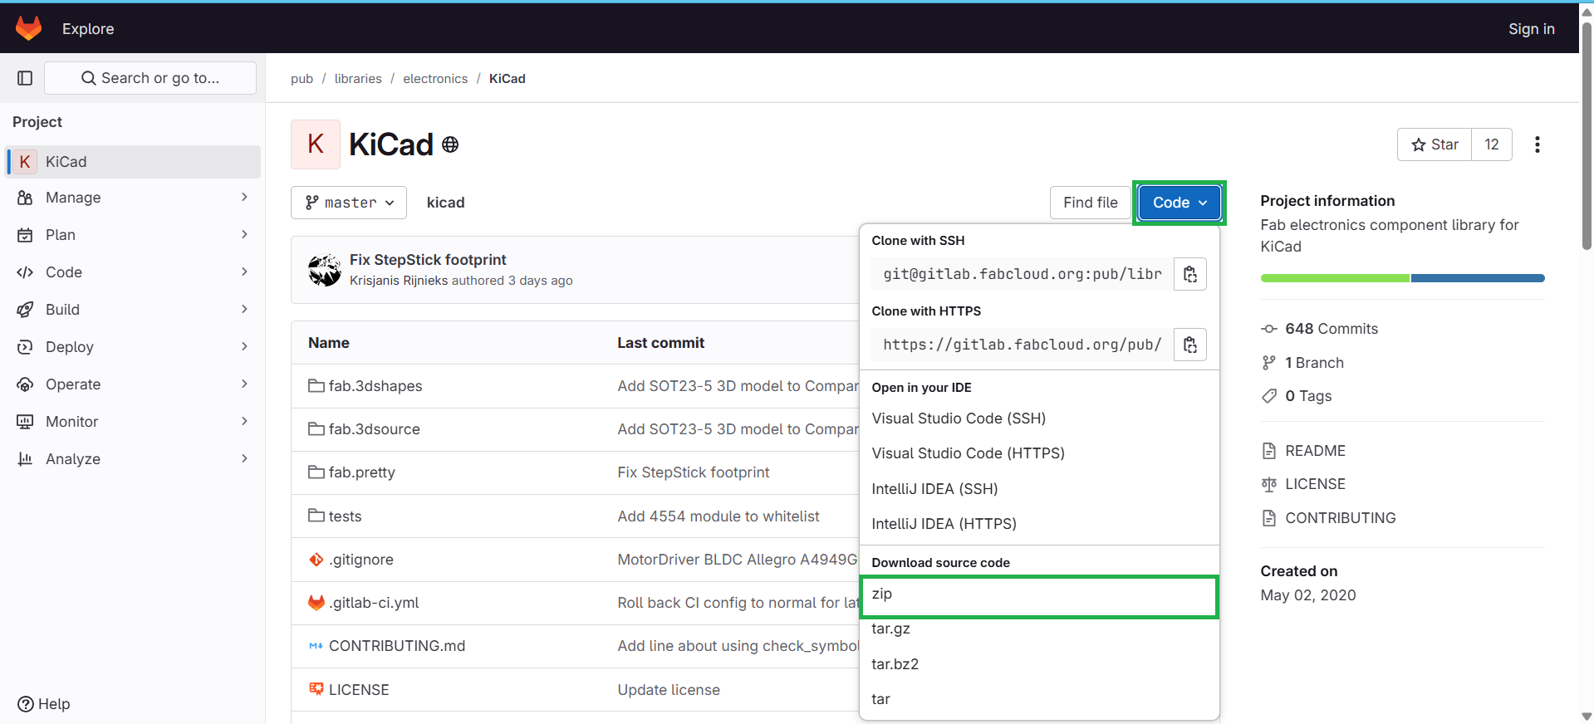Download source code as tar.gz

(x=1039, y=629)
